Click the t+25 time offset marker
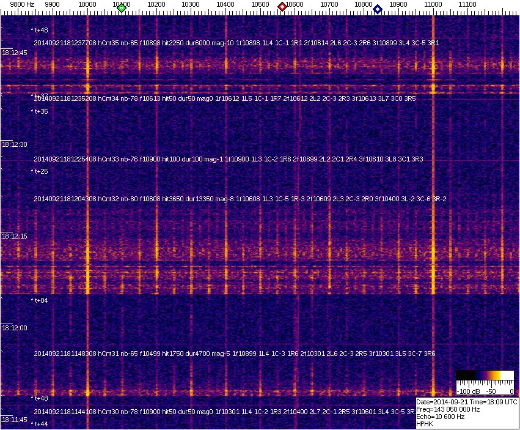520x430 pixels. click(40, 172)
